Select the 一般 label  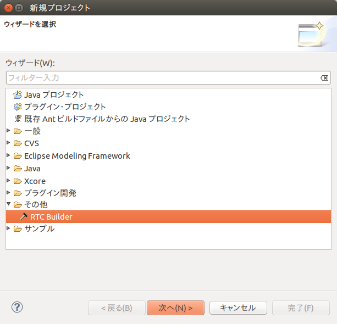click(x=32, y=131)
